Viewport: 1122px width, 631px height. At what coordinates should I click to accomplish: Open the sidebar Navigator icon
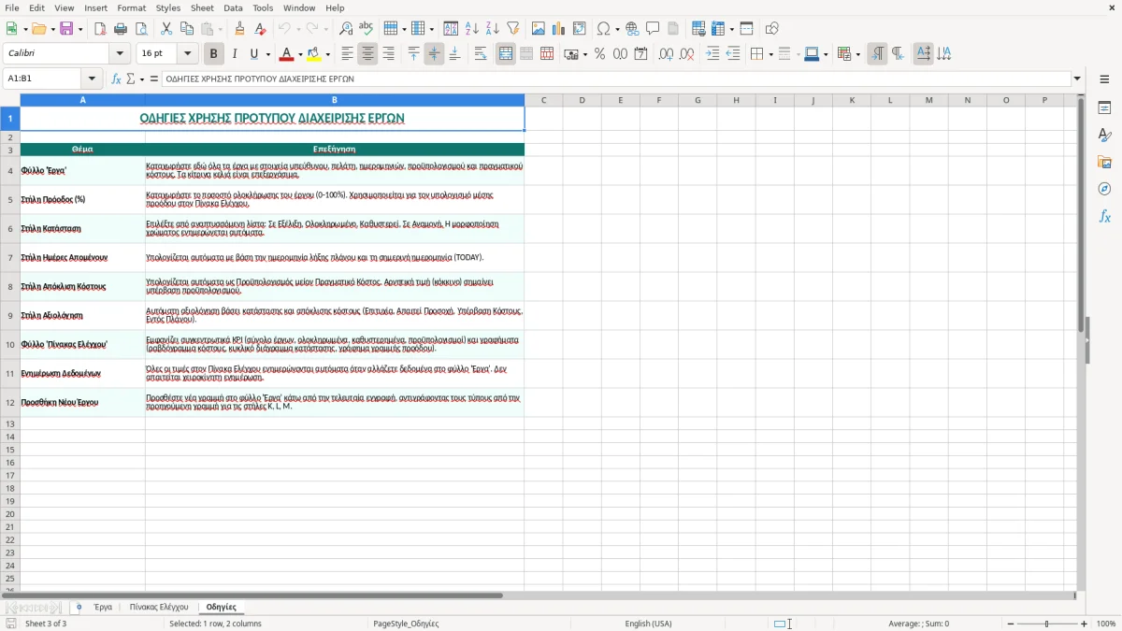coord(1104,189)
